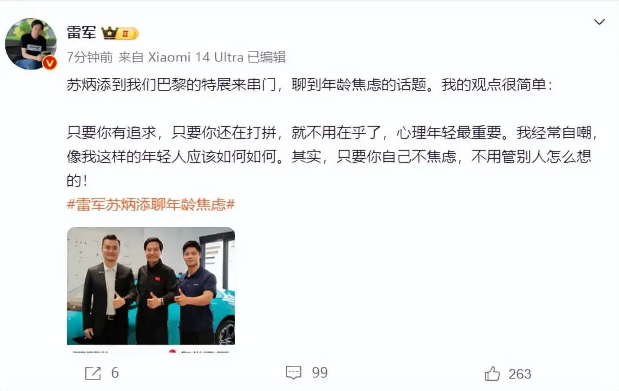Open the 雷军 username link
The width and height of the screenshot is (619, 391).
click(81, 32)
